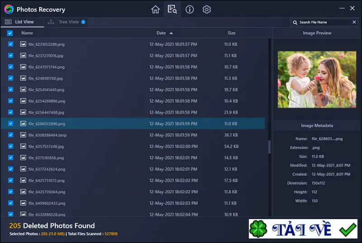Click the image preview thumbnail
Image resolution: width=362 pixels, height=243 pixels.
(317, 79)
